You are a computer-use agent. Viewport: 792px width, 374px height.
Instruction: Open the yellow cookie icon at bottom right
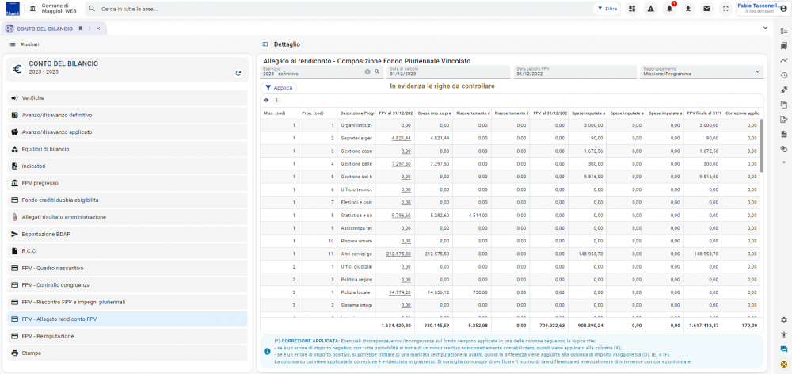click(x=784, y=364)
